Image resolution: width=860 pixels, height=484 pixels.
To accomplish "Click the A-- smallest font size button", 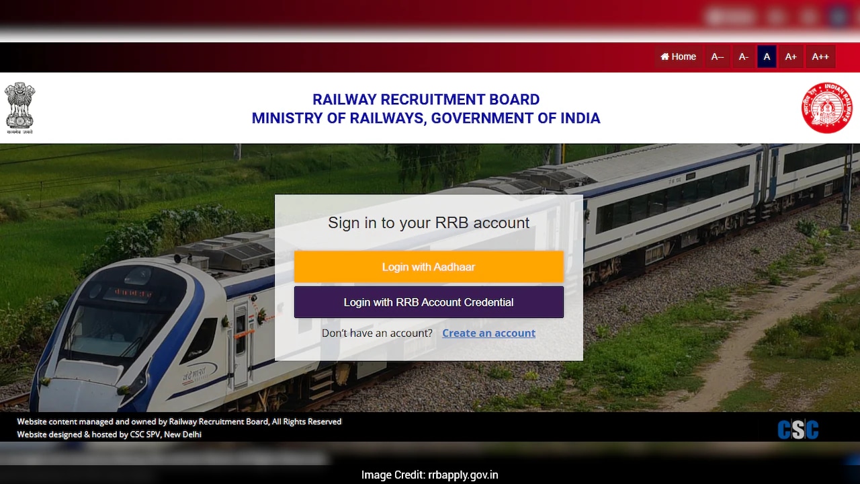I will (718, 56).
